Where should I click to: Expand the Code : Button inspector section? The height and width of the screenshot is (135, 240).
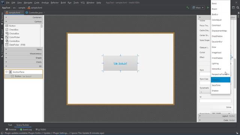coord(217,120)
